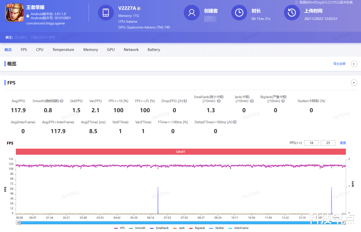Click the 王者荣耀 game app icon
Screen dimensions: 361x232
(15, 13)
